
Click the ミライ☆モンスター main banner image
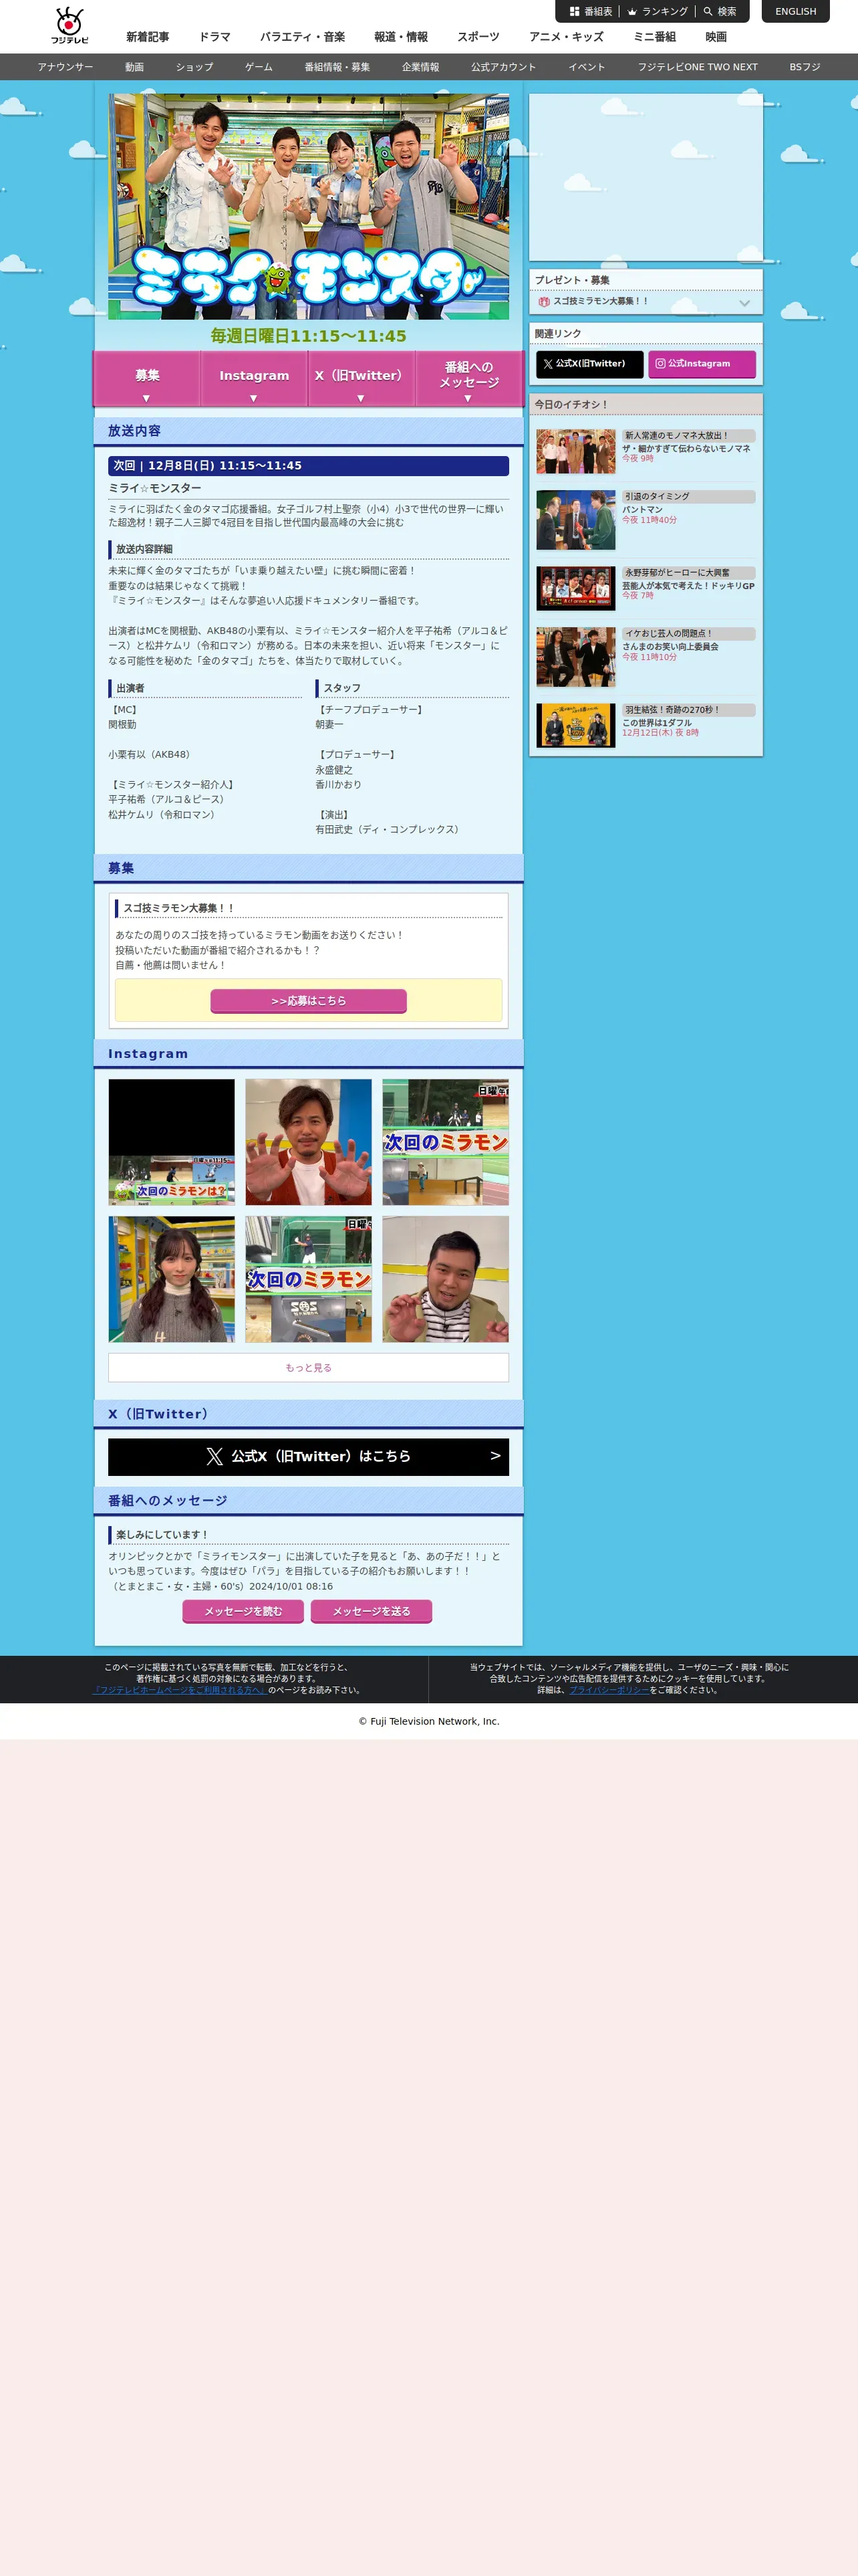[309, 207]
